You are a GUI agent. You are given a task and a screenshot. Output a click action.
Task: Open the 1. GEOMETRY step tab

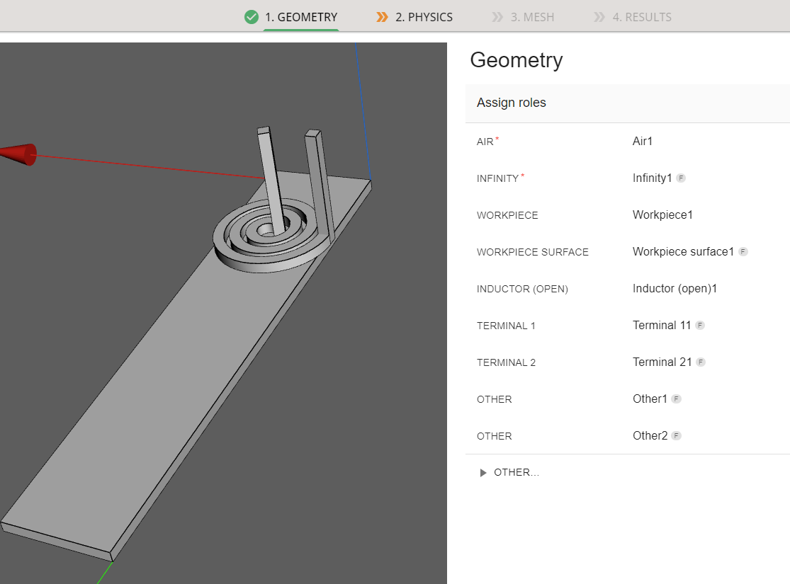tap(300, 17)
